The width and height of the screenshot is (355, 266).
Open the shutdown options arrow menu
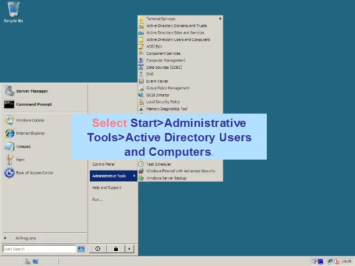[129, 249]
